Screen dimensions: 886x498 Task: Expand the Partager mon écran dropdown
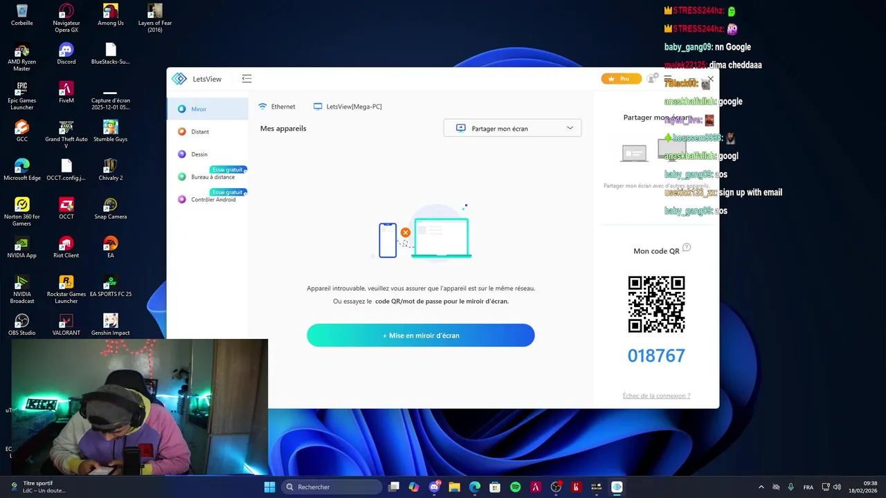[x=512, y=128]
